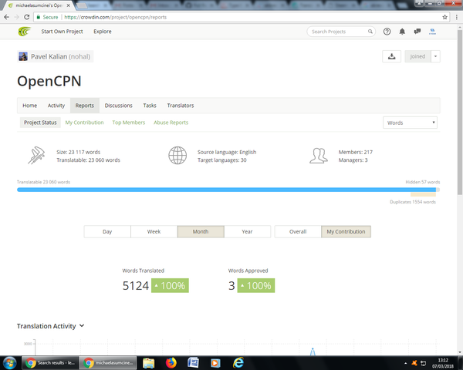Open the Home project tab
This screenshot has height=370, width=463.
[x=30, y=106]
